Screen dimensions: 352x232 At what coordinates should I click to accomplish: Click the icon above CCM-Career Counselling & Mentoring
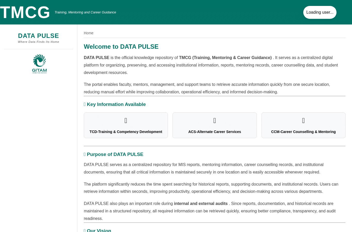click(x=303, y=120)
